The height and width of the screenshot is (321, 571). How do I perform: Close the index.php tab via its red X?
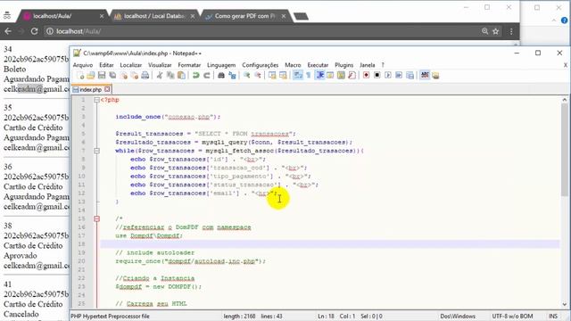point(107,89)
